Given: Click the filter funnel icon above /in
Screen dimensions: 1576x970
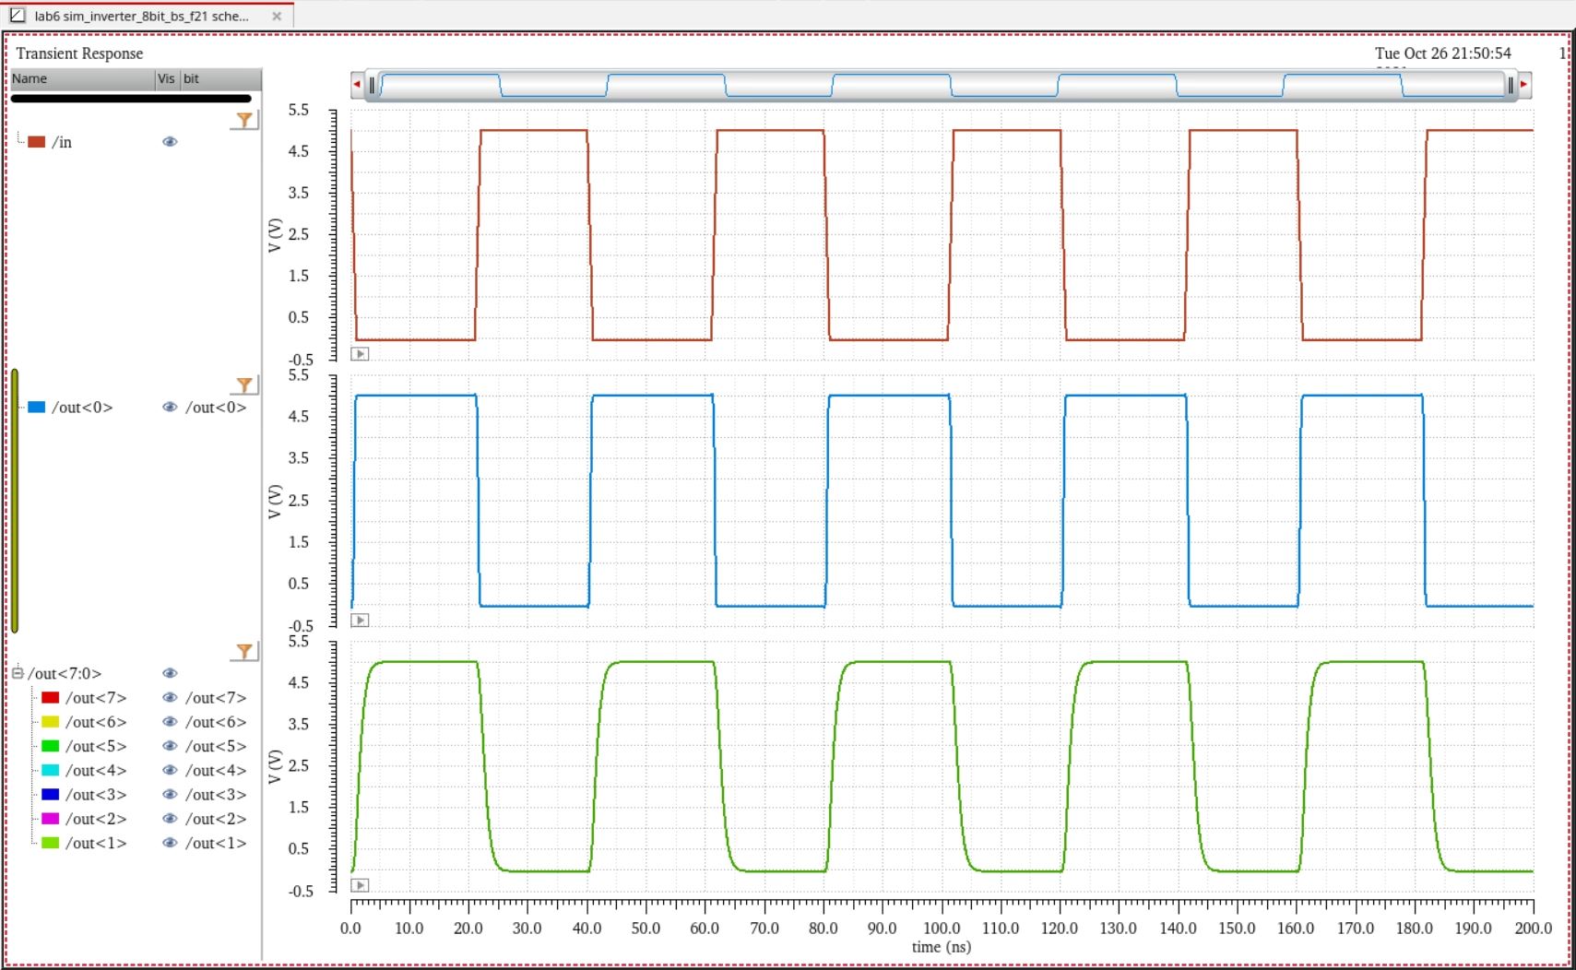Looking at the screenshot, I should pyautogui.click(x=244, y=120).
